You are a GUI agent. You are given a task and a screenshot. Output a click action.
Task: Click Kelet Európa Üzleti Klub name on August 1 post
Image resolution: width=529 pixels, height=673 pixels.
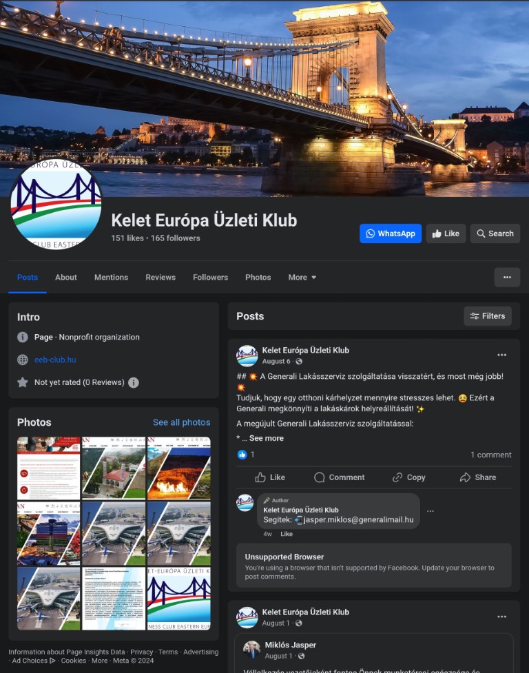click(305, 612)
